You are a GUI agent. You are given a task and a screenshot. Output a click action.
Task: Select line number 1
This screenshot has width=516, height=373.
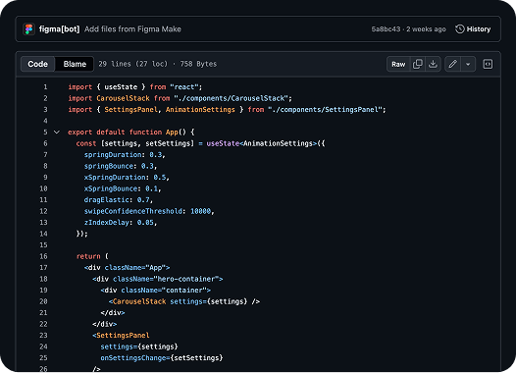(x=45, y=87)
